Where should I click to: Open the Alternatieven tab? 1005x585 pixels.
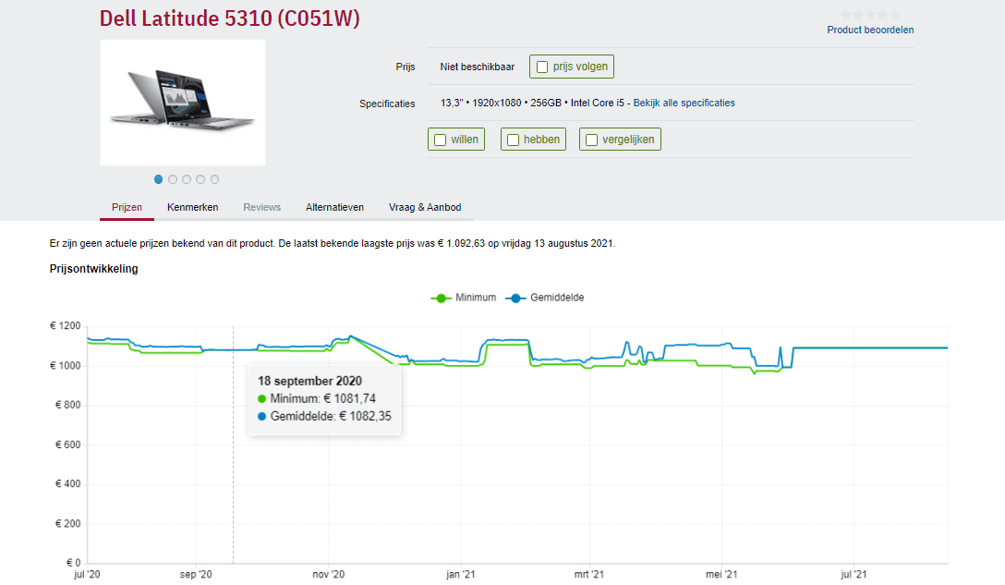(334, 207)
